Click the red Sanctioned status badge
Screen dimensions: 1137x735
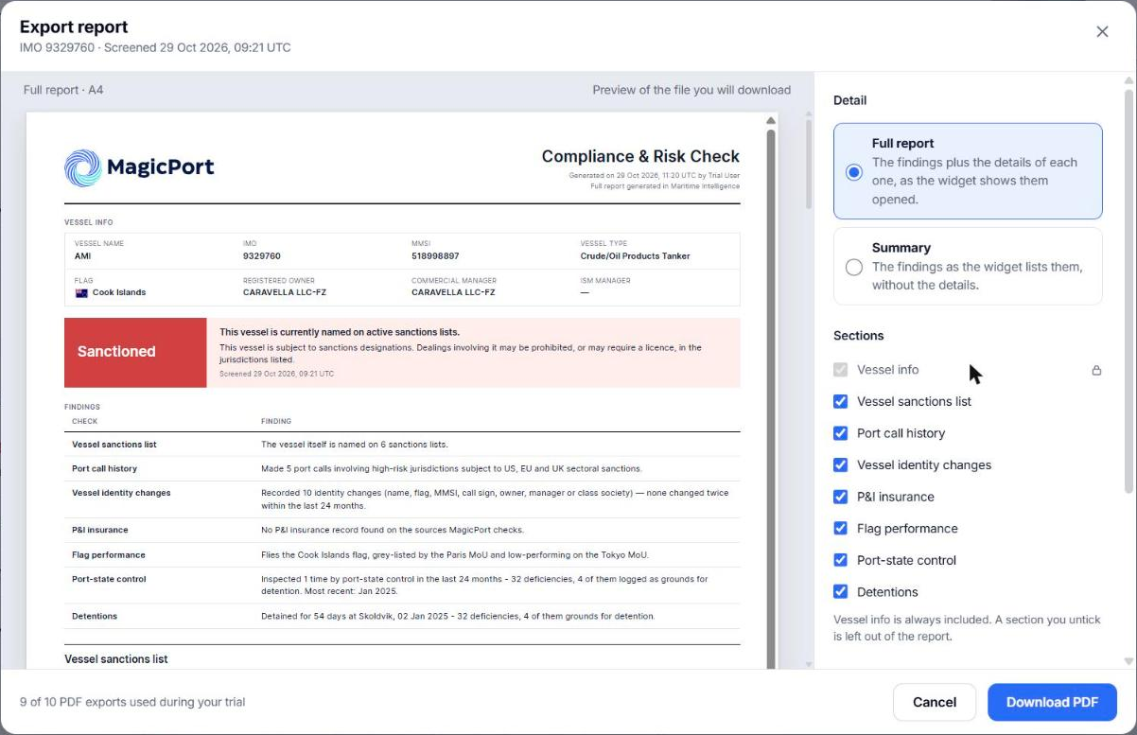coord(135,352)
